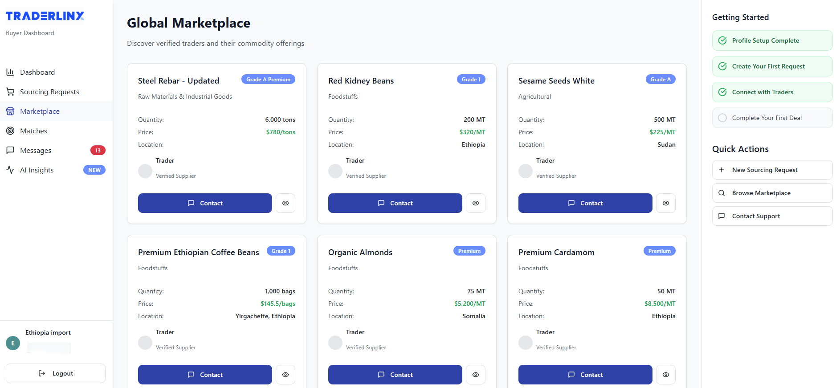Image resolution: width=840 pixels, height=388 pixels.
Task: Click the Logout button
Action: point(55,373)
